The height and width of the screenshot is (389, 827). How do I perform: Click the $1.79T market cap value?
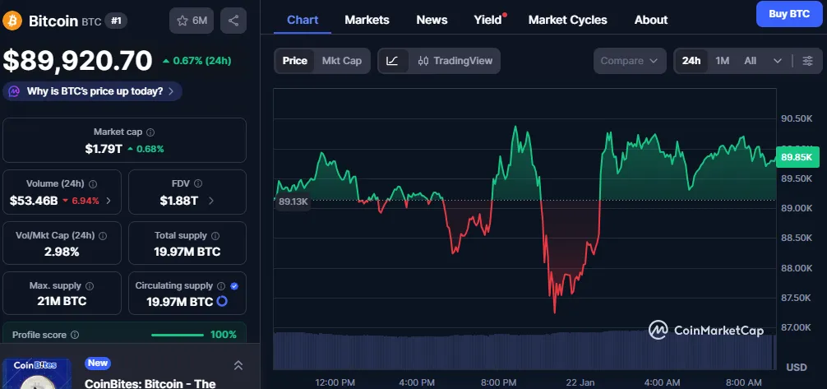pos(104,149)
